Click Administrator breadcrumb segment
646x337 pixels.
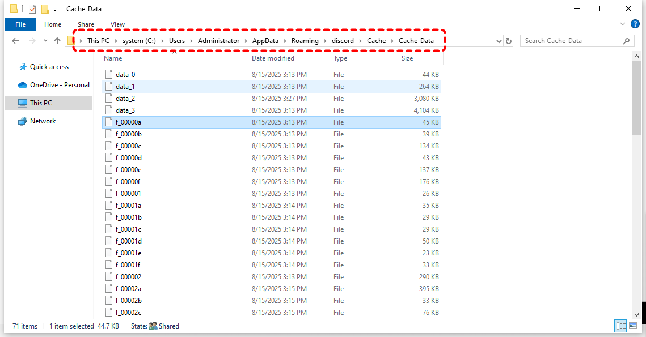coord(218,41)
